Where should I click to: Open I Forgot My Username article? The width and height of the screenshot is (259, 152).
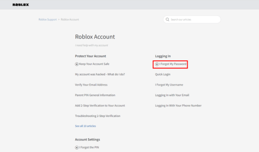(169, 85)
